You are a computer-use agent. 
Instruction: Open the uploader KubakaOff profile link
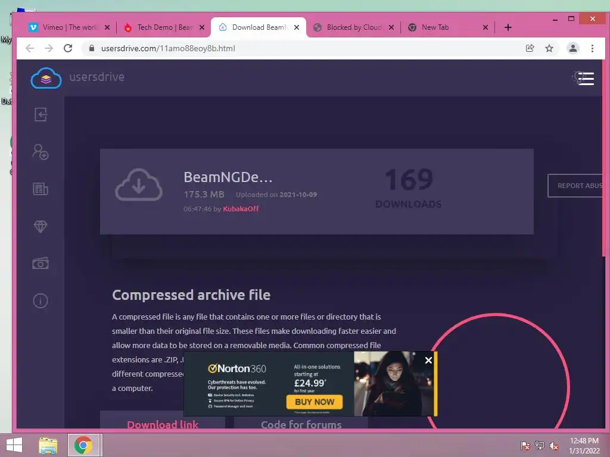241,209
